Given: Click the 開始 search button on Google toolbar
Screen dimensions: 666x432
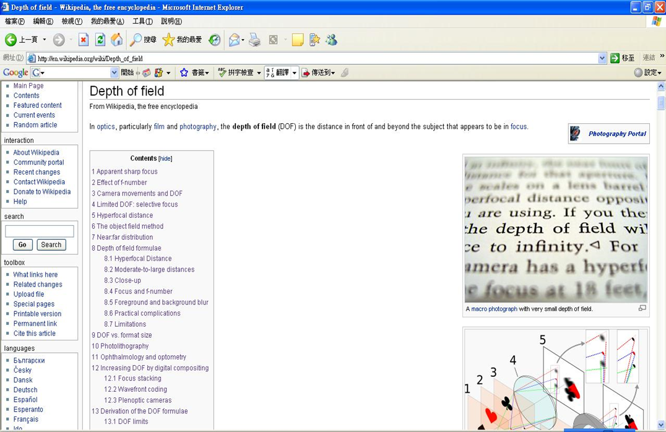Looking at the screenshot, I should tap(128, 72).
